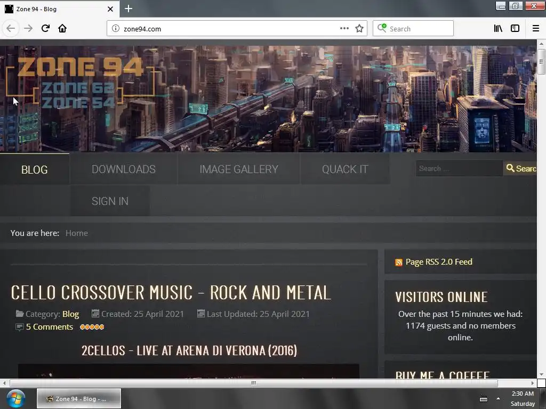Open the Firefox hamburger menu
Screen dimensions: 546x409
(536, 29)
